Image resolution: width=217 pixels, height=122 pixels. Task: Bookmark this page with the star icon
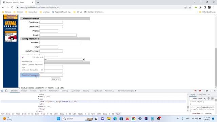(190, 7)
